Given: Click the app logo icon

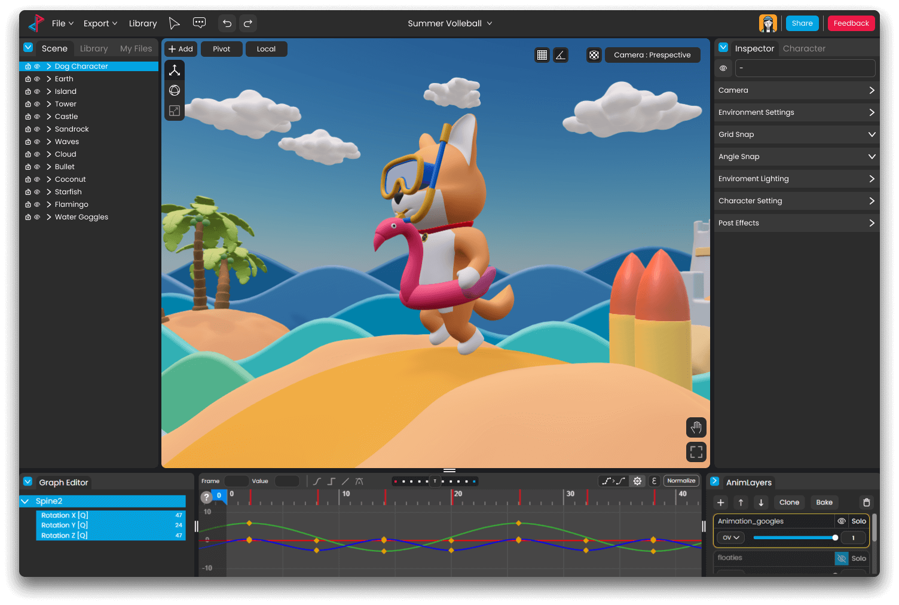Looking at the screenshot, I should (36, 23).
